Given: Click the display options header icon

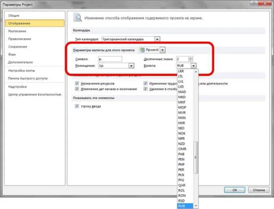Looking at the screenshot, I should (77, 17).
